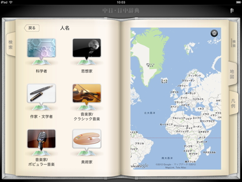Click 南アフリカ on the map
The image size is (242, 182).
[x=190, y=162]
